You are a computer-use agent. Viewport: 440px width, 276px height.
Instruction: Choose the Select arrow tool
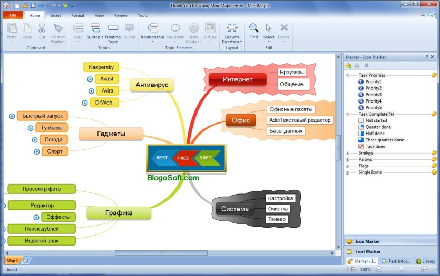[x=268, y=28]
